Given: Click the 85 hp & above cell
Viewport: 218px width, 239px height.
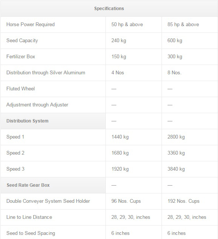Looking at the screenshot, I should 183,25.
